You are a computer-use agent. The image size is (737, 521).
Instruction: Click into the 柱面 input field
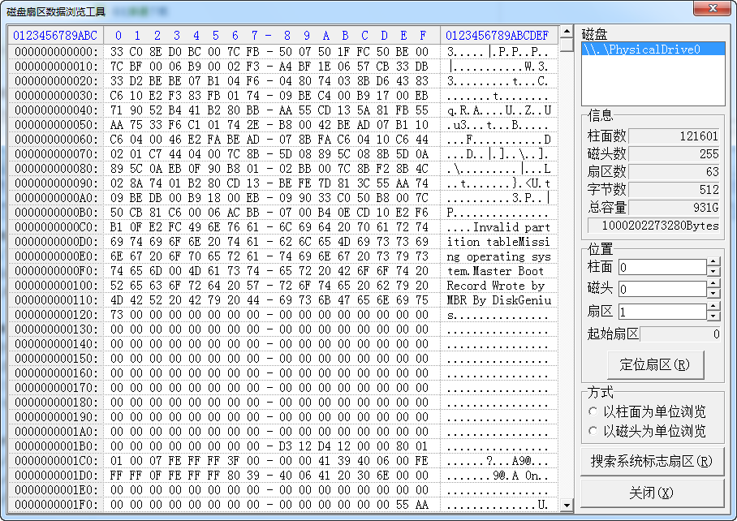pyautogui.click(x=661, y=267)
